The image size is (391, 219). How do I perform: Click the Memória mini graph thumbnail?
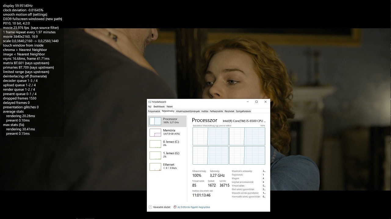155,132
